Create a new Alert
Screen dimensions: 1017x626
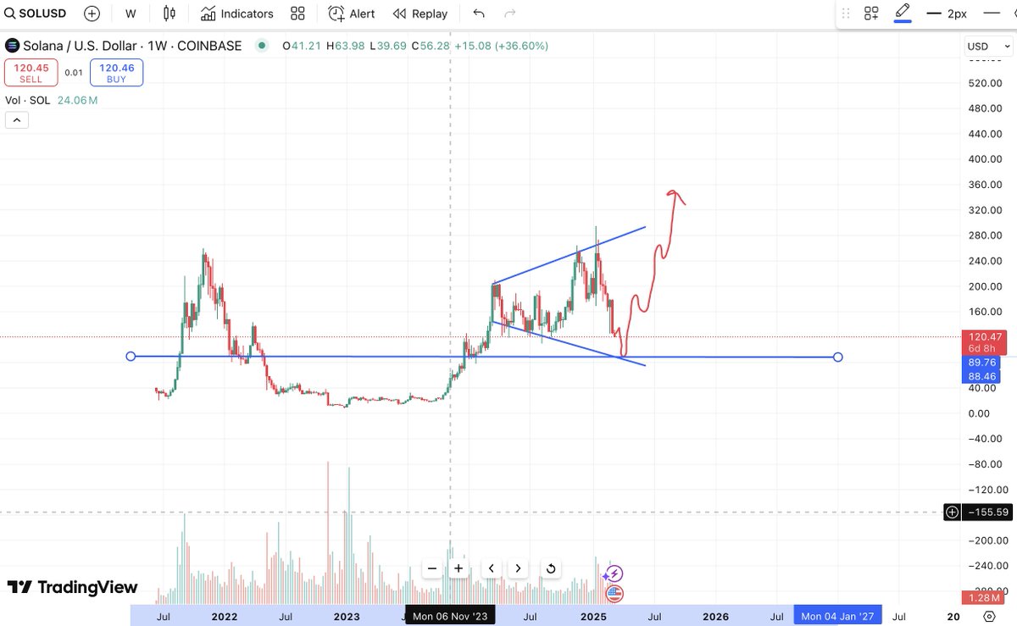click(x=352, y=14)
